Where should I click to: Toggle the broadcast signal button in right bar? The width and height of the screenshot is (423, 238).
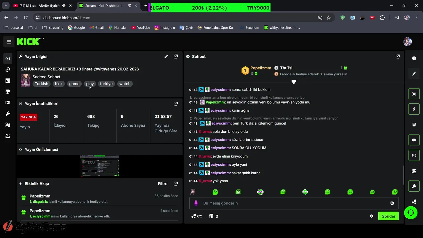(414, 155)
